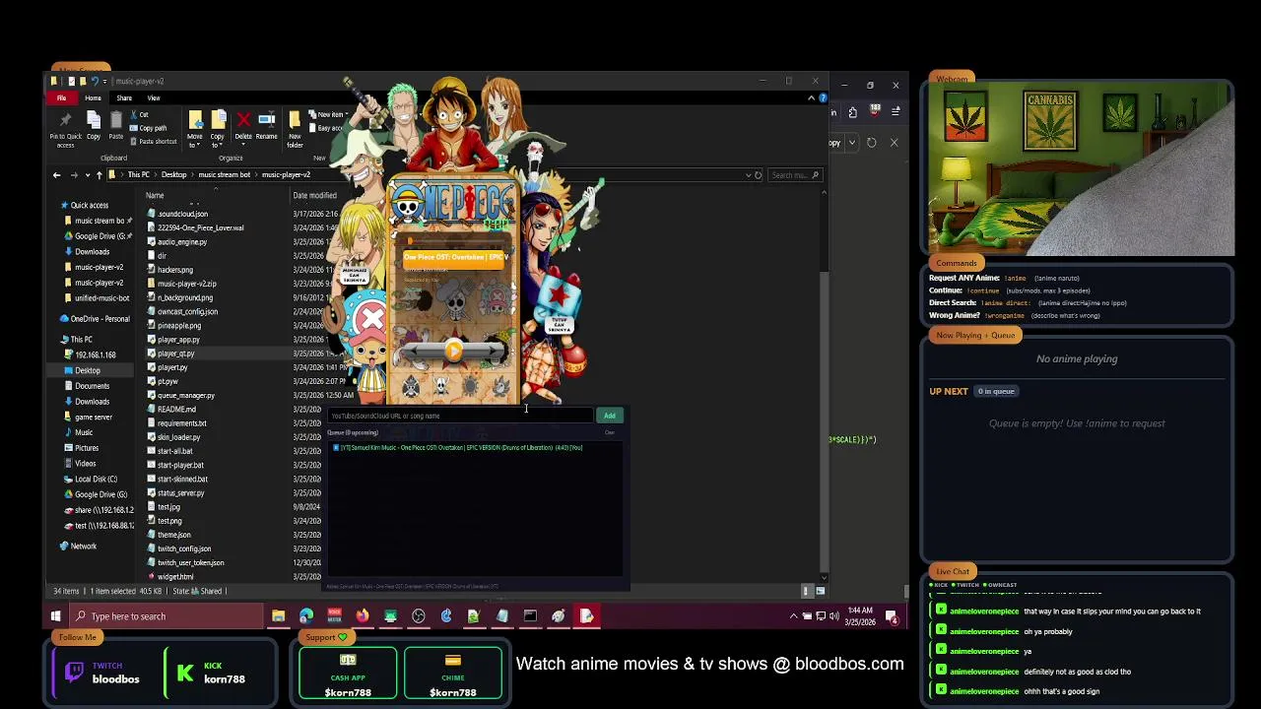The image size is (1261, 709).
Task: Switch to the Home ribbon tab
Action: pos(93,97)
